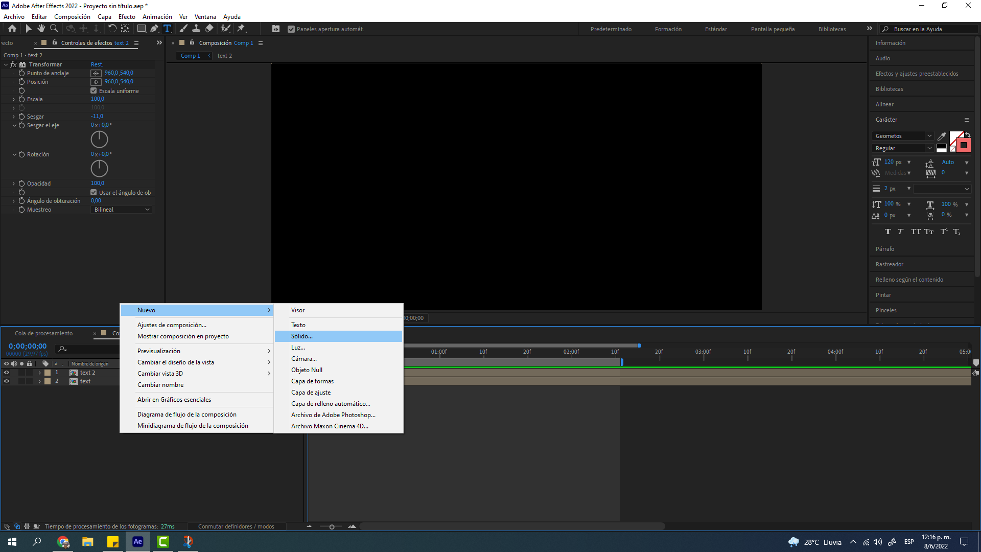Collapse the Rotación property
The height and width of the screenshot is (552, 981).
pos(14,154)
